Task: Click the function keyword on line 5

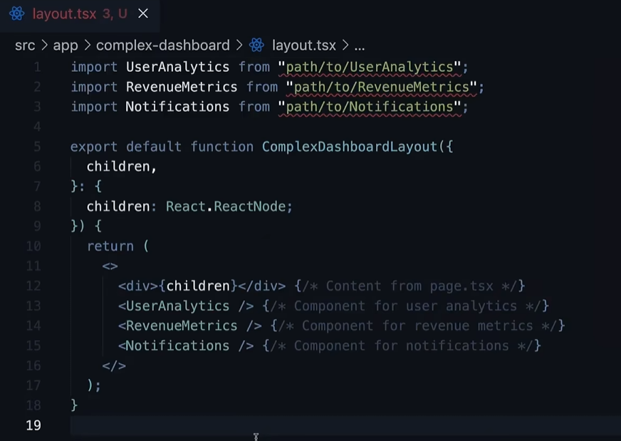Action: tap(221, 147)
